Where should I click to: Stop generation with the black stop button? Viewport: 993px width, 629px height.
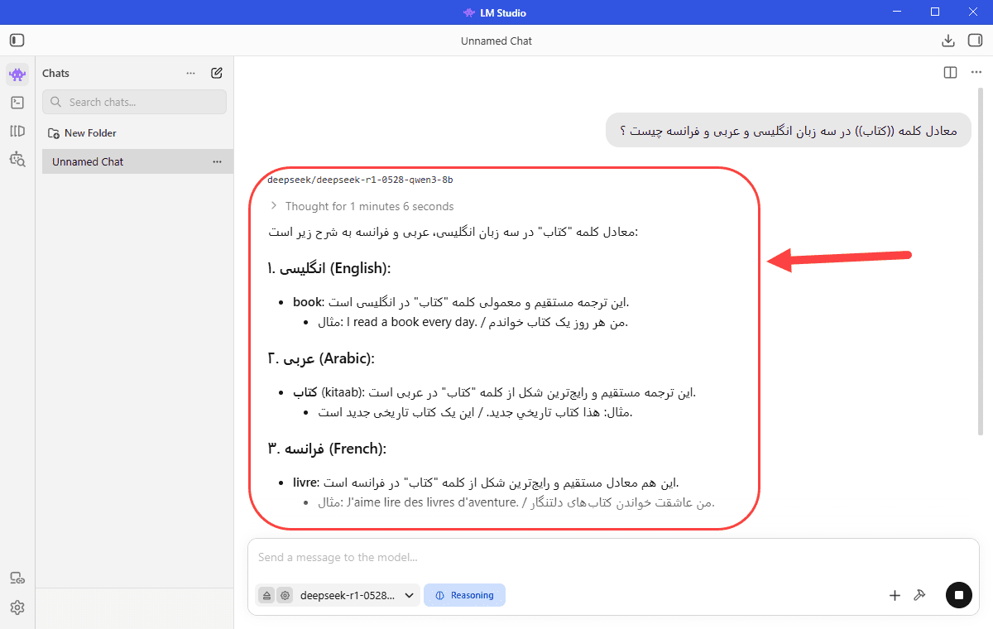(959, 595)
